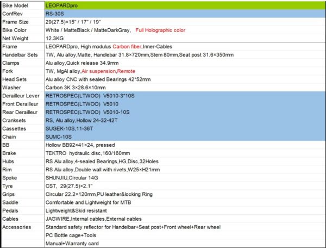
Task: Click the red 'Full Holographic color' text
Action: pos(160,30)
